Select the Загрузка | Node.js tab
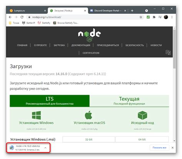Screen dimensions: 182x159 click(x=68, y=11)
